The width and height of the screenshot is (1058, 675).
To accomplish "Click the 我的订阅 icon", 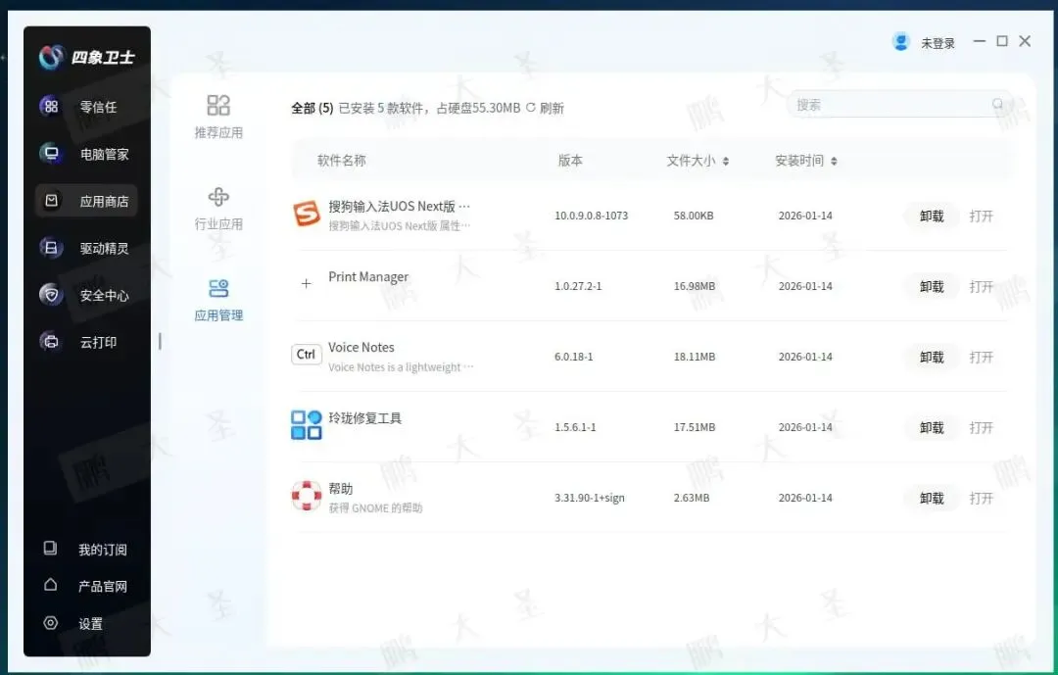I will click(51, 548).
